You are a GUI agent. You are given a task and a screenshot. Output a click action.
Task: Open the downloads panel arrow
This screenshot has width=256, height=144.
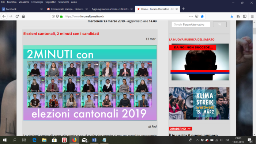tap(232, 16)
